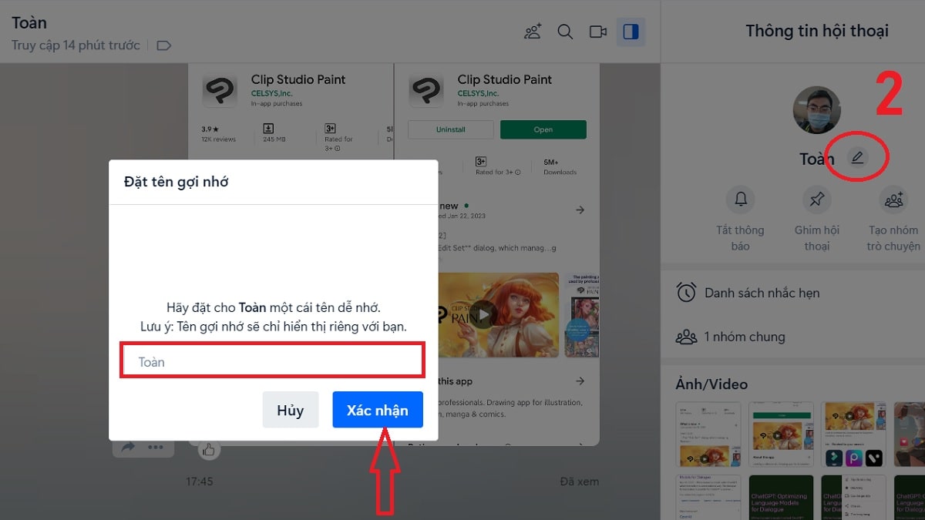Open the 1 nhóm chung entry
925x520 pixels.
744,337
